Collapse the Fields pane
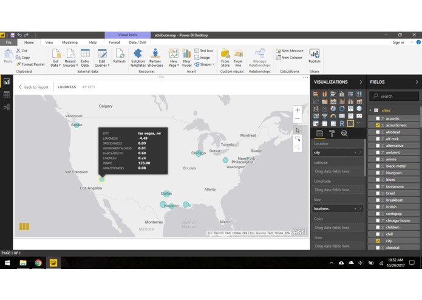The image size is (422, 300). point(417,82)
